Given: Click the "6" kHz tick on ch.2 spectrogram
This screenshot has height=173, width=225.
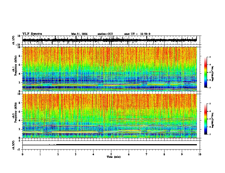Looking at the screenshot, I should click(x=20, y=112).
